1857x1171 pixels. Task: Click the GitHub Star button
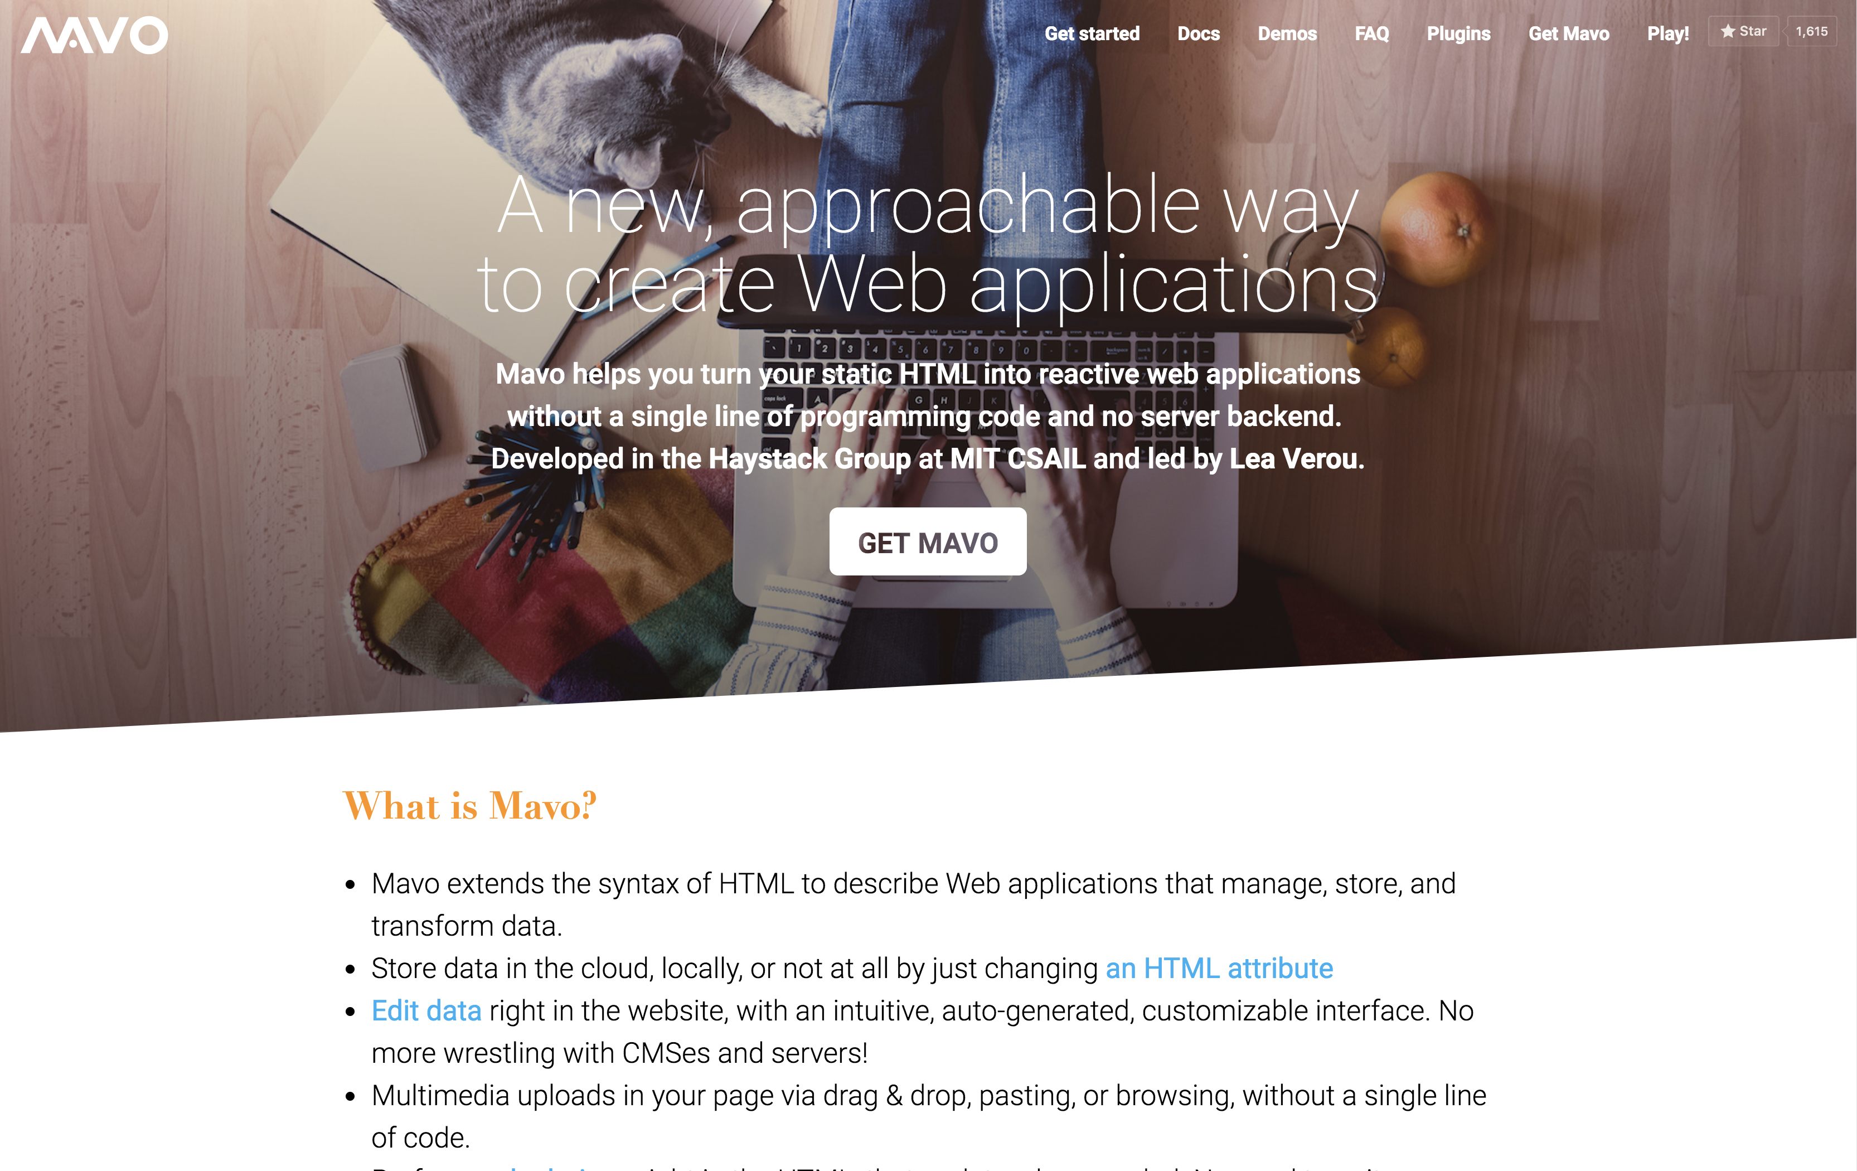tap(1743, 32)
